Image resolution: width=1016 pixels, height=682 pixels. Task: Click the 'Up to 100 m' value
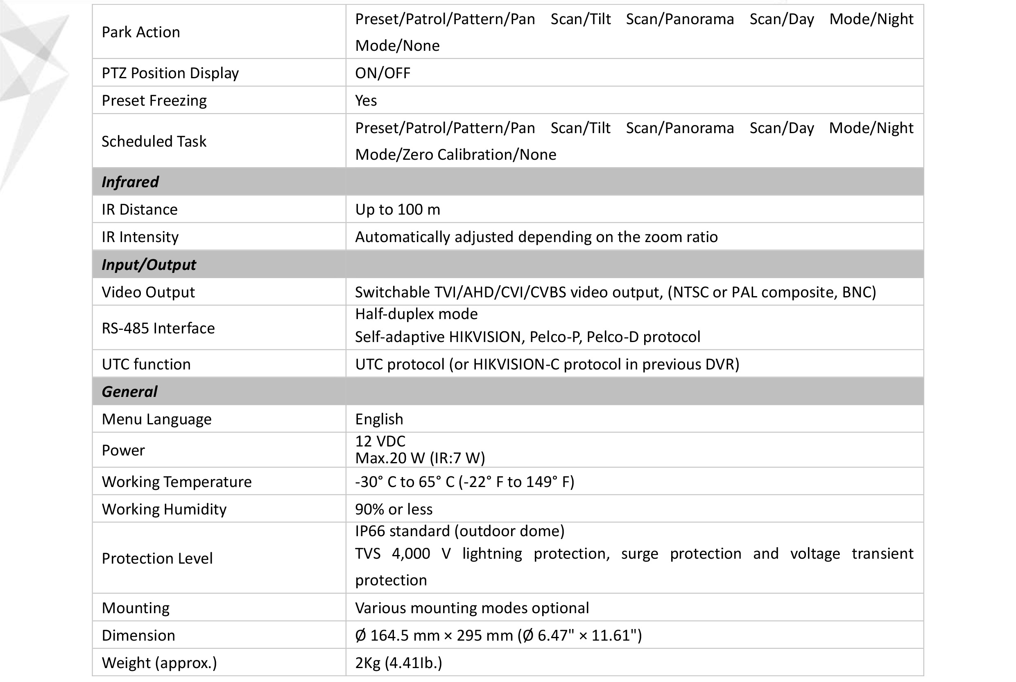[397, 210]
